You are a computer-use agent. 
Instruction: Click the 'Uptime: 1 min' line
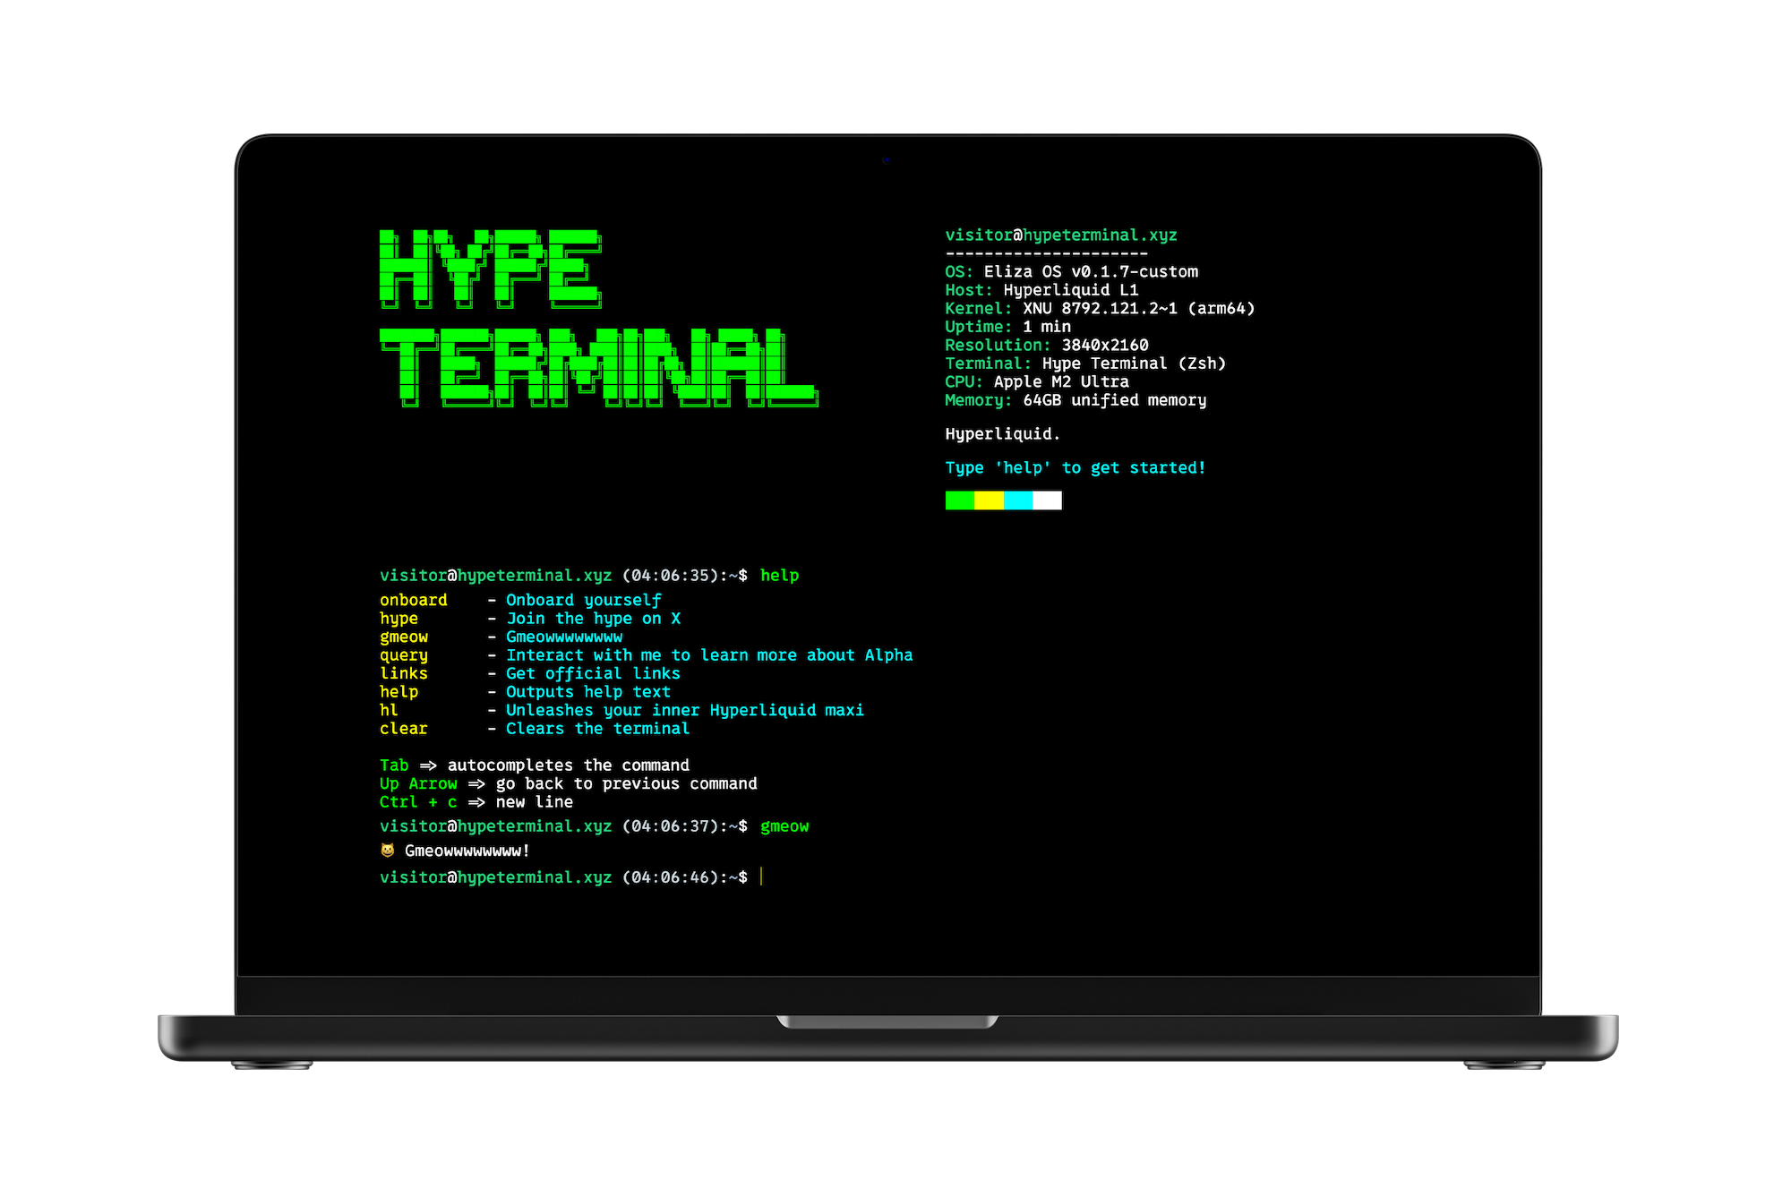click(x=1008, y=327)
